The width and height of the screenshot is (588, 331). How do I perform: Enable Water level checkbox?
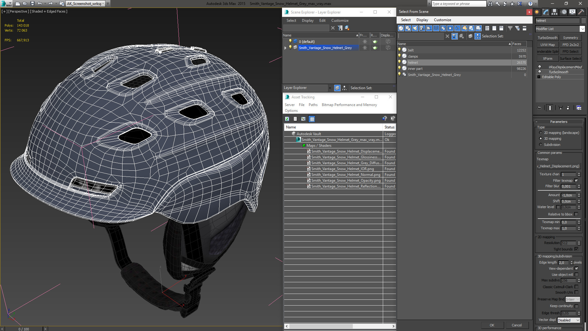[558, 207]
